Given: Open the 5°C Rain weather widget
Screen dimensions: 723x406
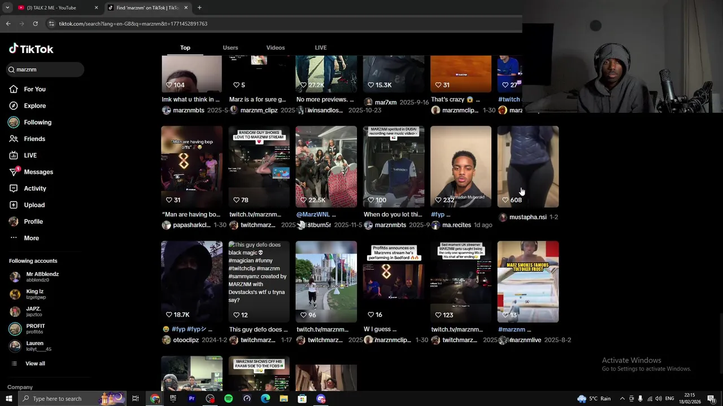Looking at the screenshot, I should tap(594, 399).
